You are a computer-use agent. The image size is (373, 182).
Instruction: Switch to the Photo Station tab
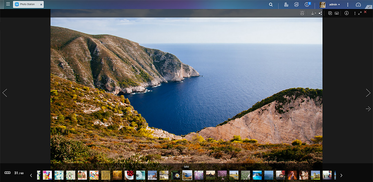tap(28, 4)
